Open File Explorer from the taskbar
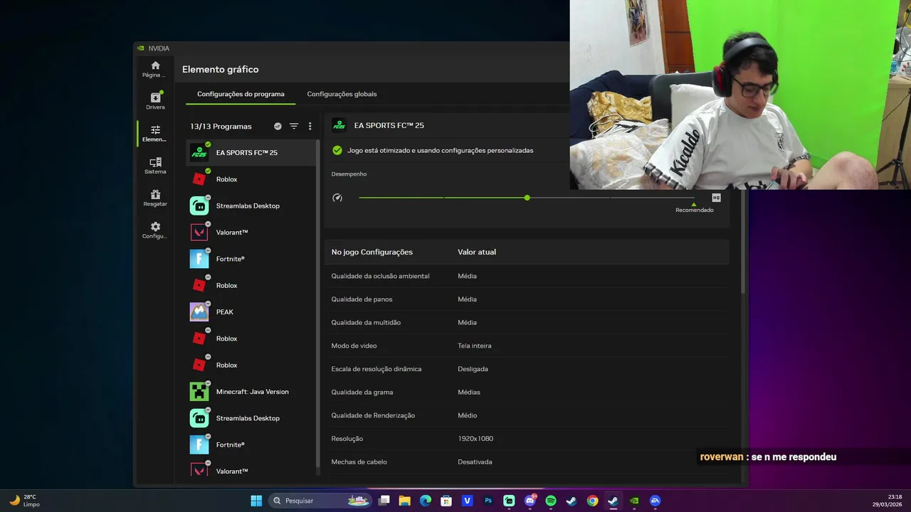This screenshot has width=911, height=512. tap(404, 501)
